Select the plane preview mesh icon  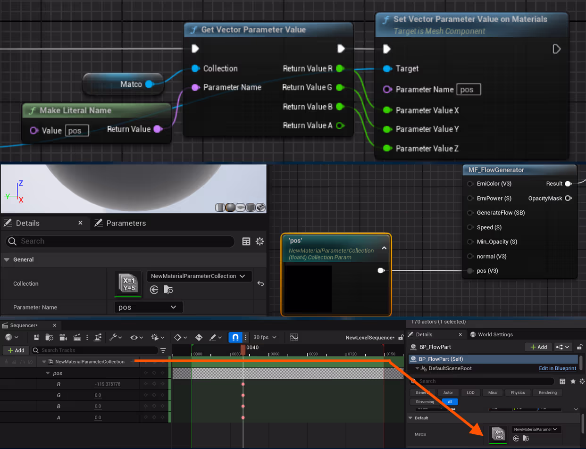(x=241, y=207)
